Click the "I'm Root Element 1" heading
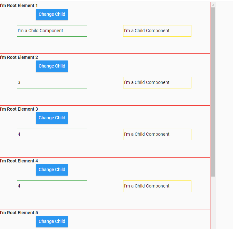 point(19,6)
